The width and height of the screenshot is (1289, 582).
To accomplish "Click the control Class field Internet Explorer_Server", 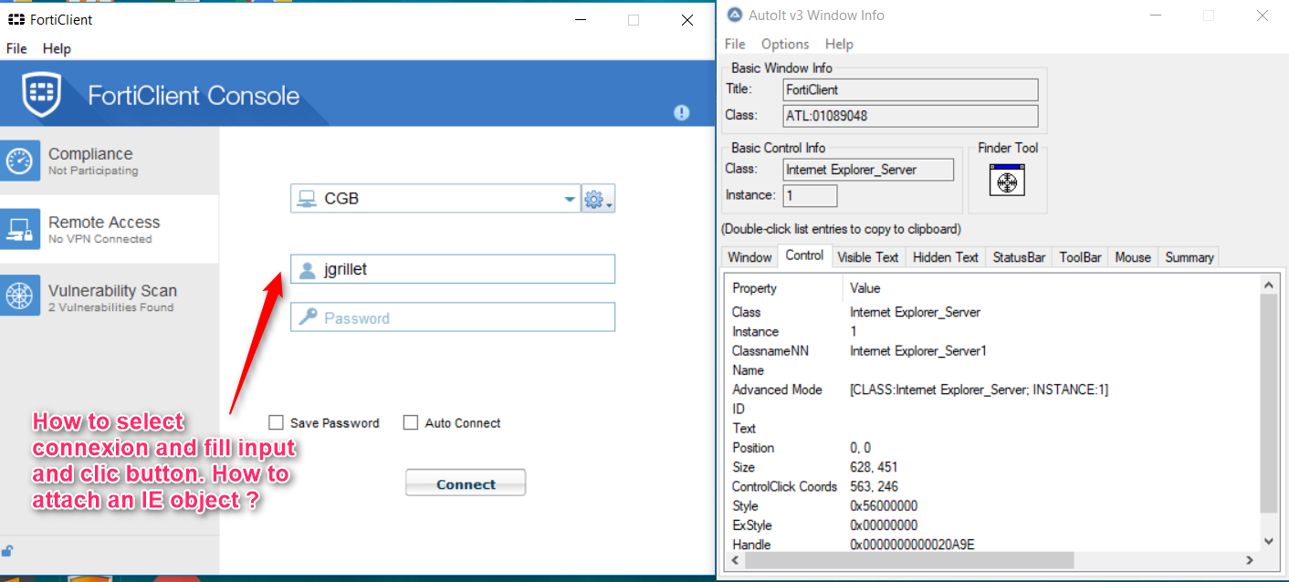I will (868, 170).
